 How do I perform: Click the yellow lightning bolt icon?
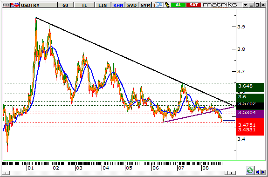167,5
